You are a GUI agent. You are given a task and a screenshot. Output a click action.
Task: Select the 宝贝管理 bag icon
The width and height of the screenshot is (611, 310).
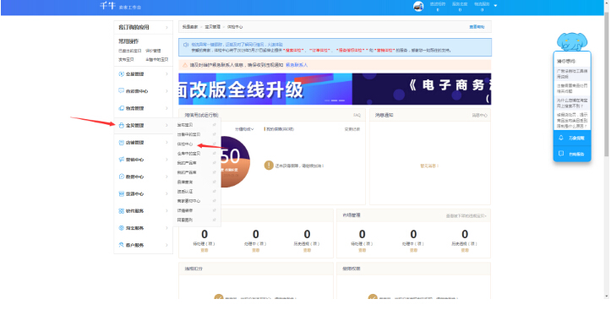click(x=121, y=125)
